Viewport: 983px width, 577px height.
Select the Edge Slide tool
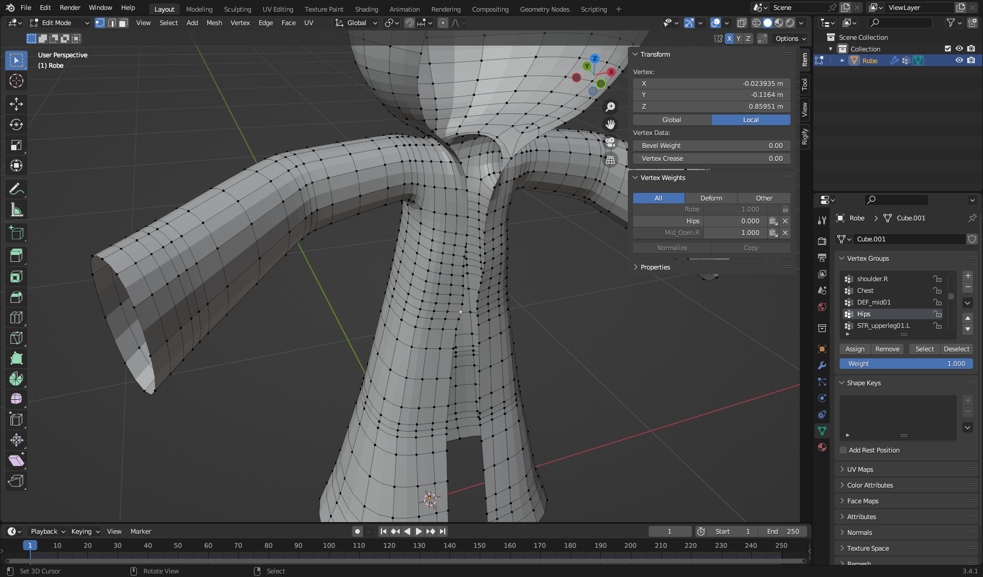point(16,420)
